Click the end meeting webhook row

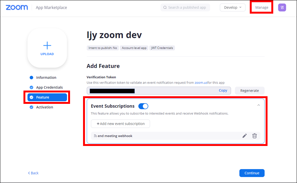point(176,136)
